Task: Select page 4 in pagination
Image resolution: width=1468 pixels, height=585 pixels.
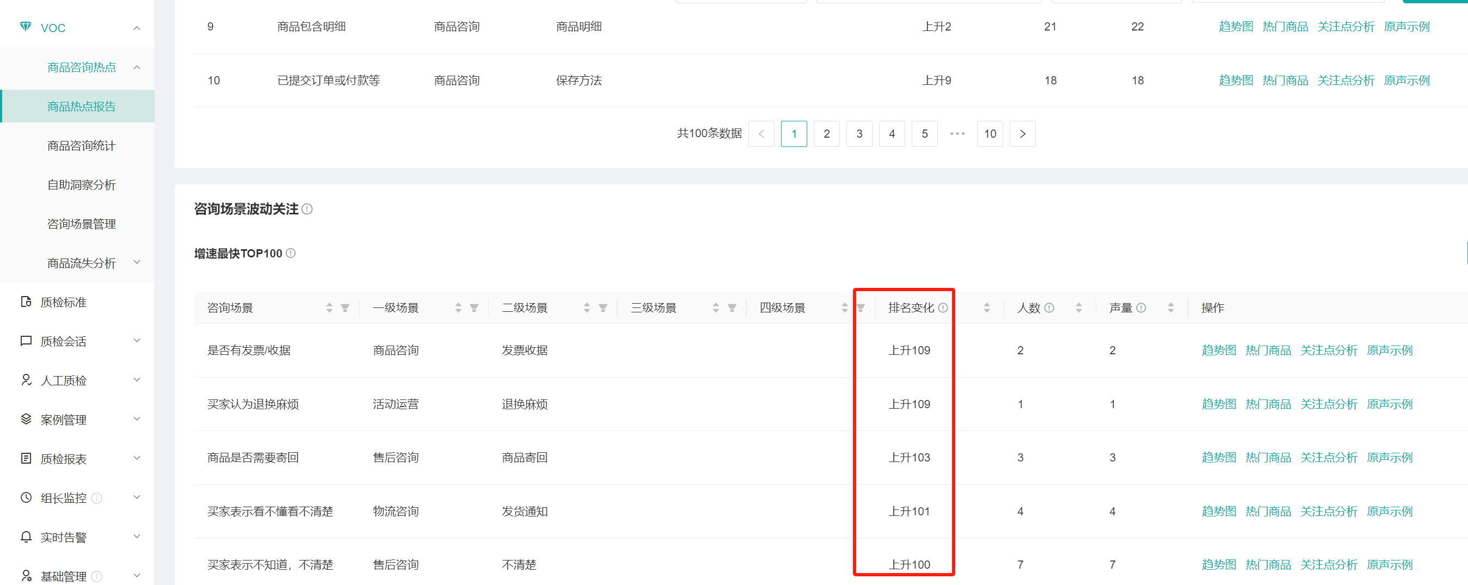Action: [x=892, y=134]
